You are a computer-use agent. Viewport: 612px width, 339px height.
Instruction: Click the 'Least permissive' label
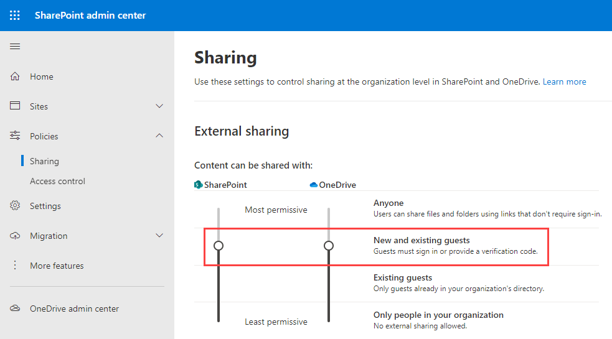276,322
